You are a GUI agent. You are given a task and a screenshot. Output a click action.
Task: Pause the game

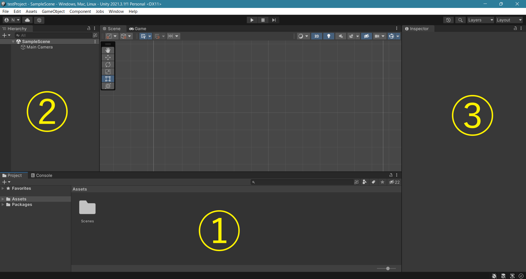[x=263, y=20]
